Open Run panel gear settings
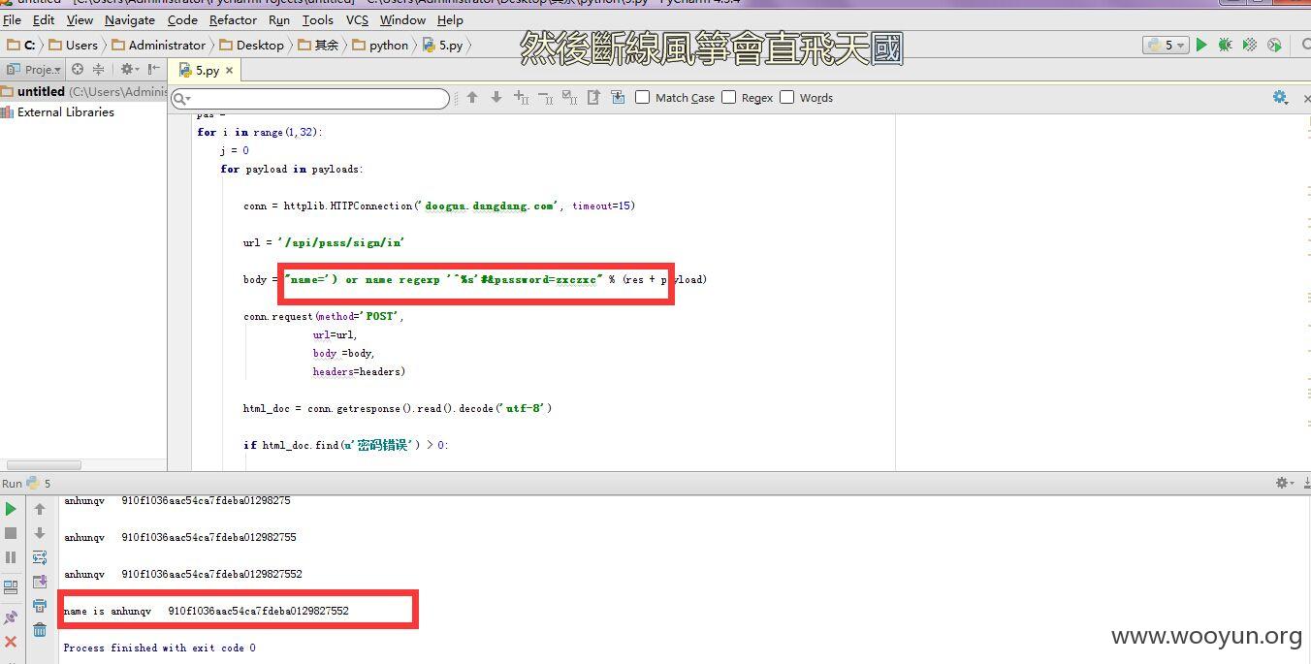1311x664 pixels. pyautogui.click(x=1284, y=483)
